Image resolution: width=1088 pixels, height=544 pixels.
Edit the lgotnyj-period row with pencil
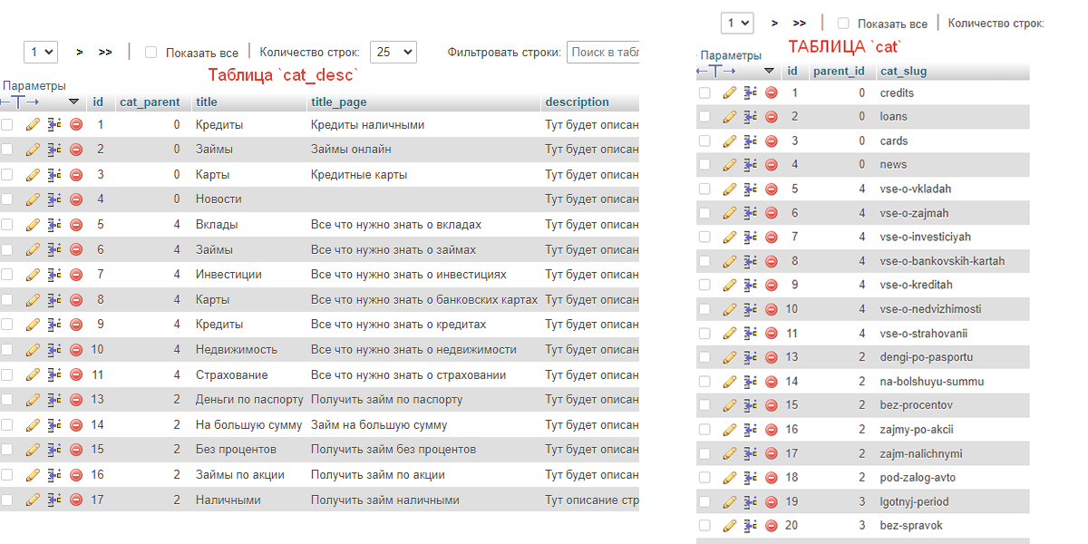(729, 501)
